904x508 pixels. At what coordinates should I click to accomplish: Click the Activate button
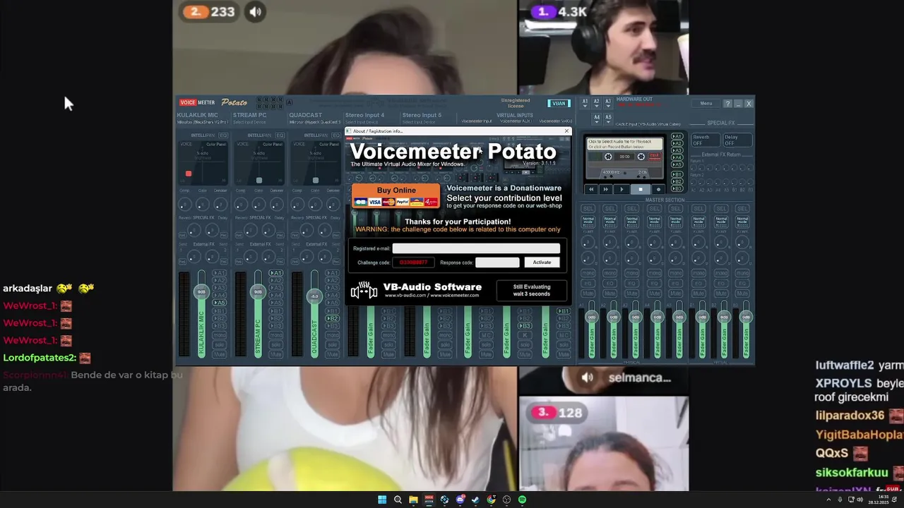point(542,262)
